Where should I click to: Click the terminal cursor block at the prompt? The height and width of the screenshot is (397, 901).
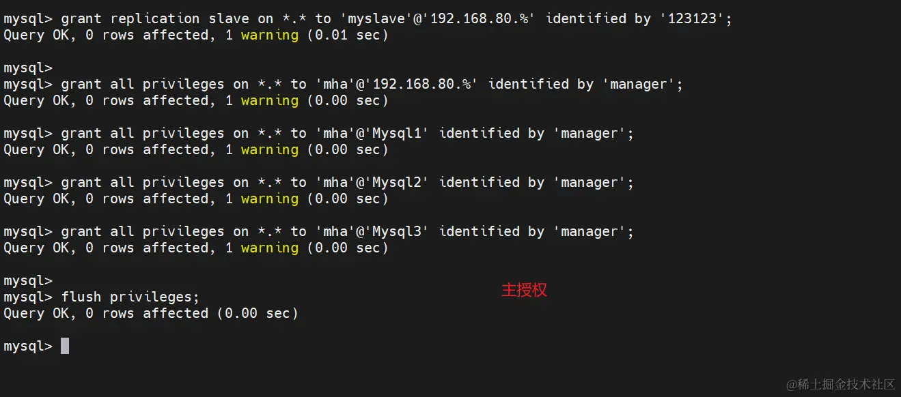pyautogui.click(x=65, y=346)
